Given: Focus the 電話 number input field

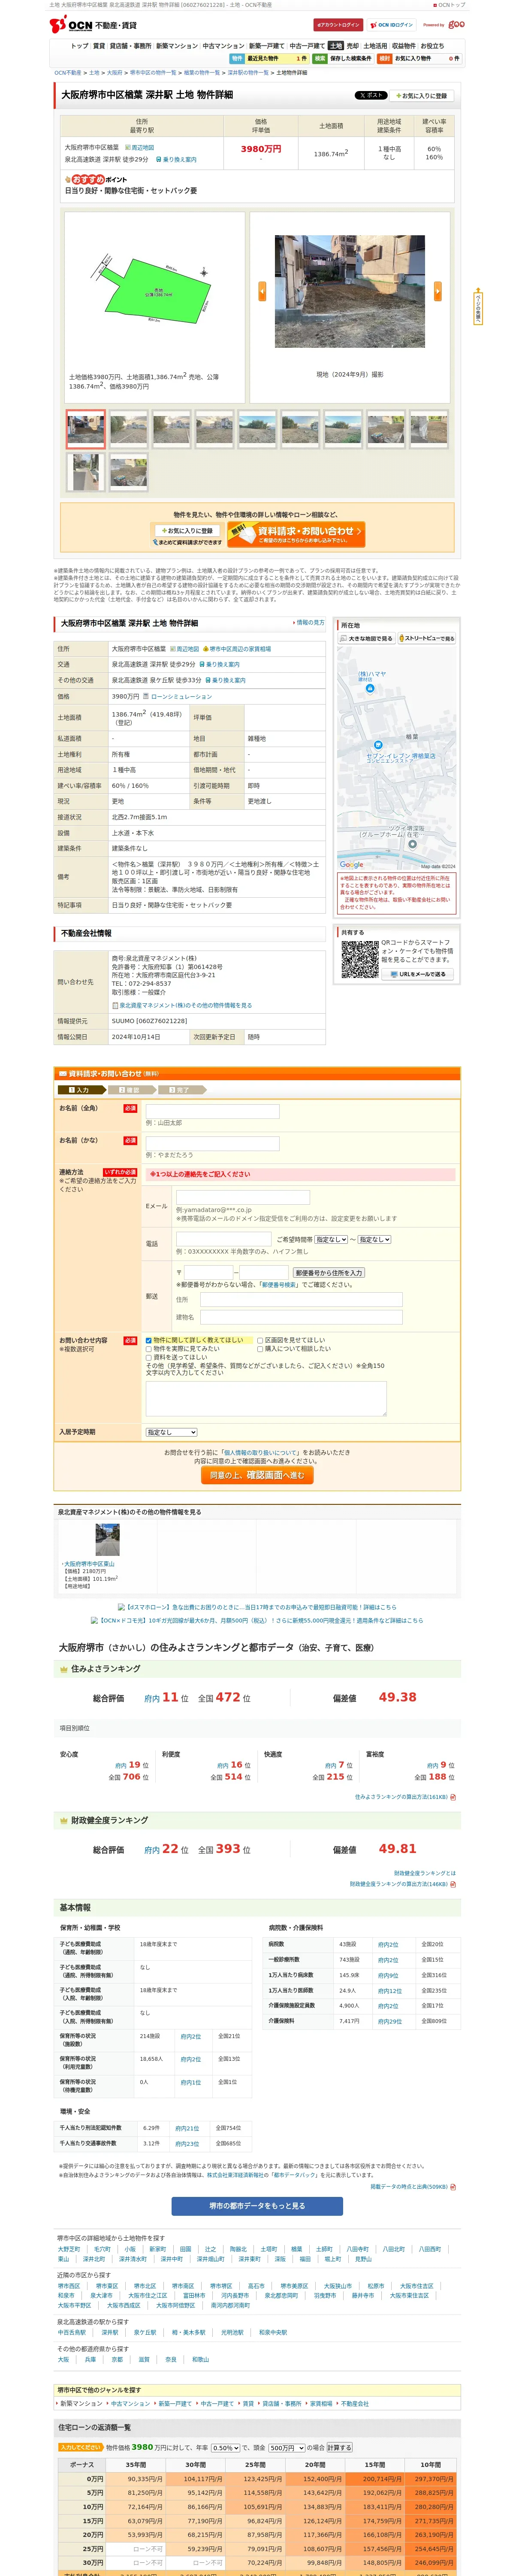Looking at the screenshot, I should (224, 1239).
